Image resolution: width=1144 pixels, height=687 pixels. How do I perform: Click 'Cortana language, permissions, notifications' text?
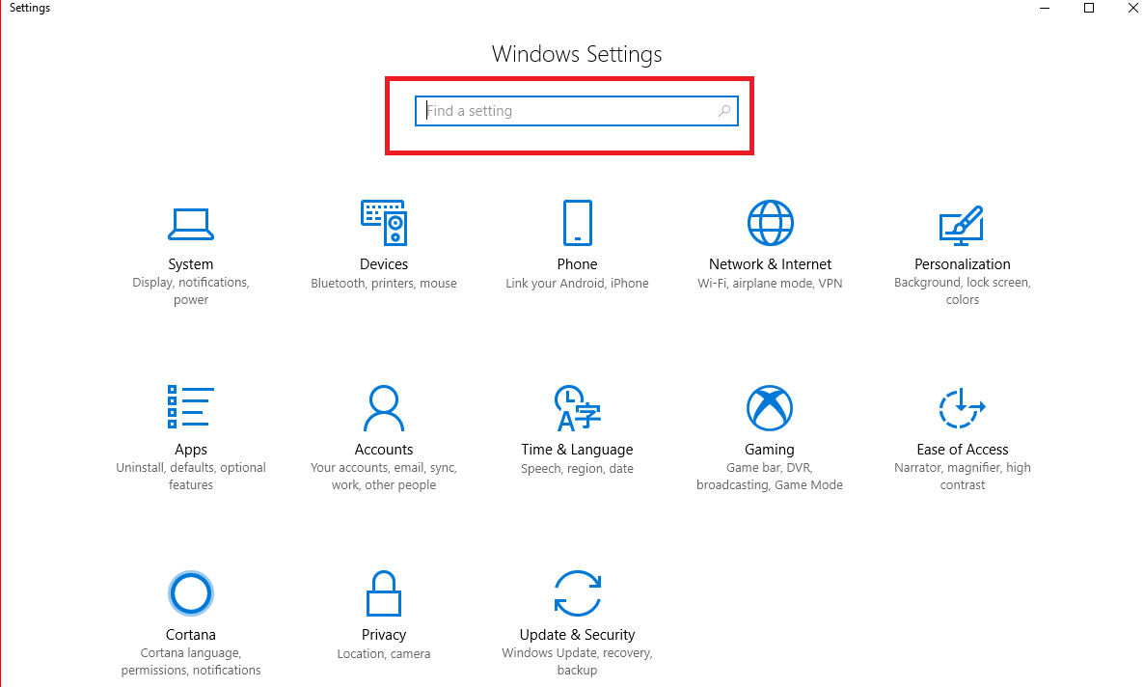pos(190,662)
